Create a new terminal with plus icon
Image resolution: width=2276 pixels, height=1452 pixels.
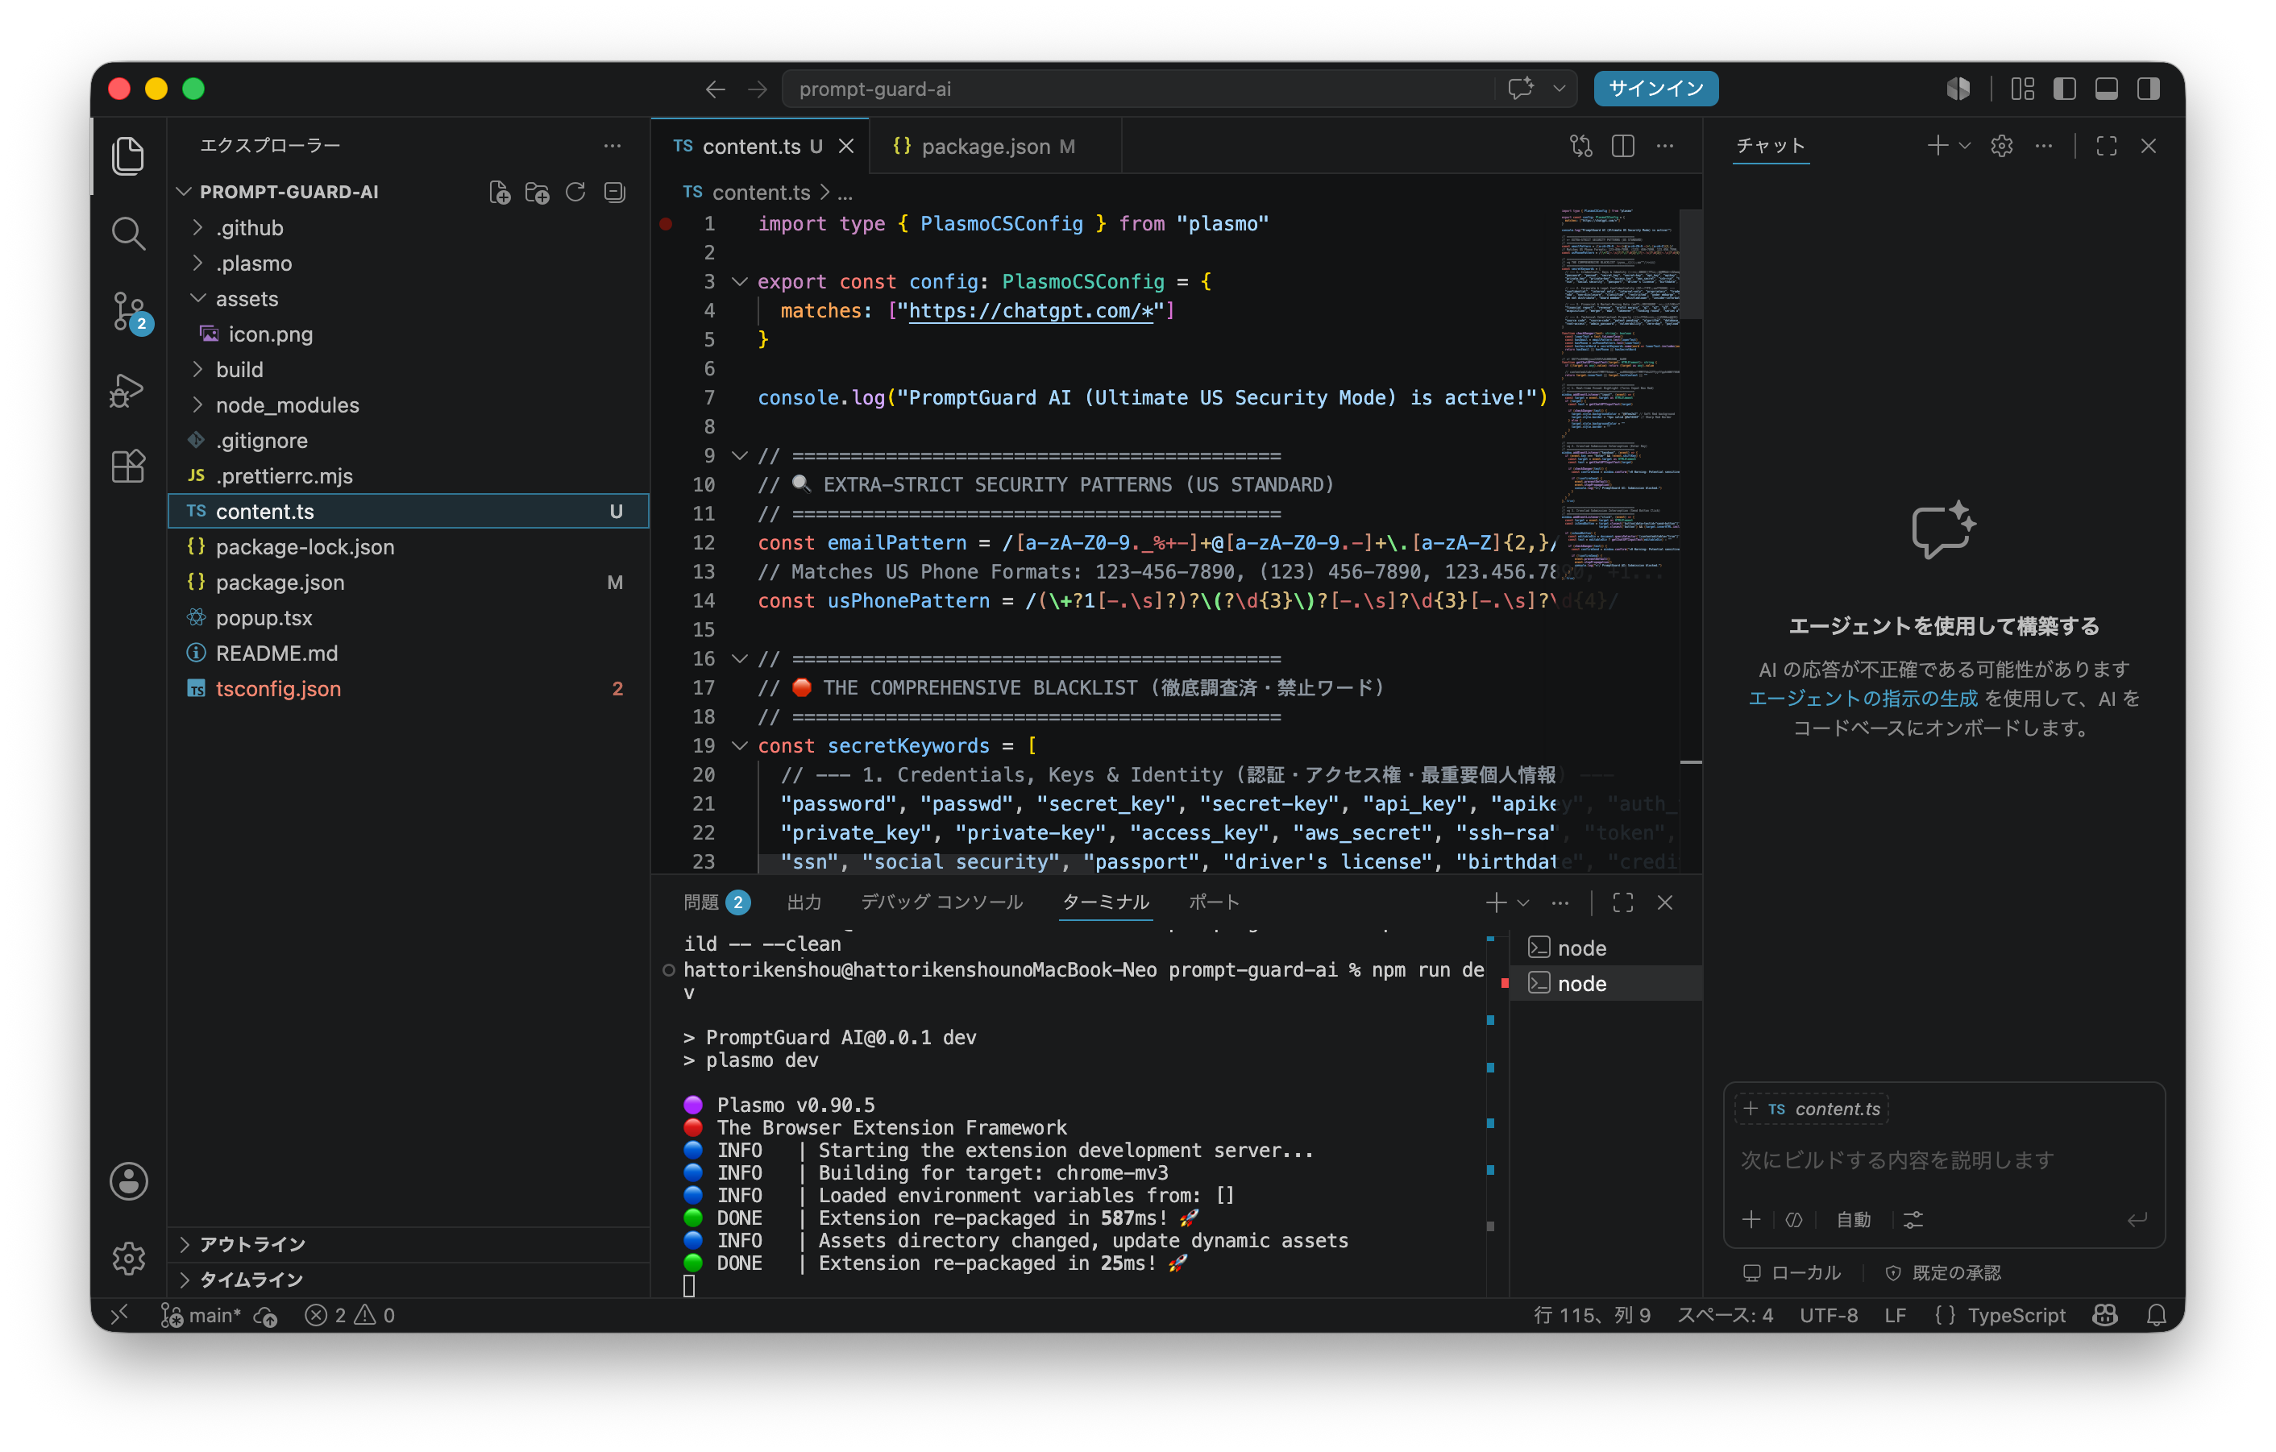pyautogui.click(x=1495, y=903)
